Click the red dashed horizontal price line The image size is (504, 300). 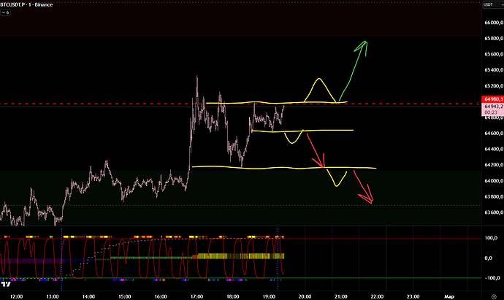(110, 105)
